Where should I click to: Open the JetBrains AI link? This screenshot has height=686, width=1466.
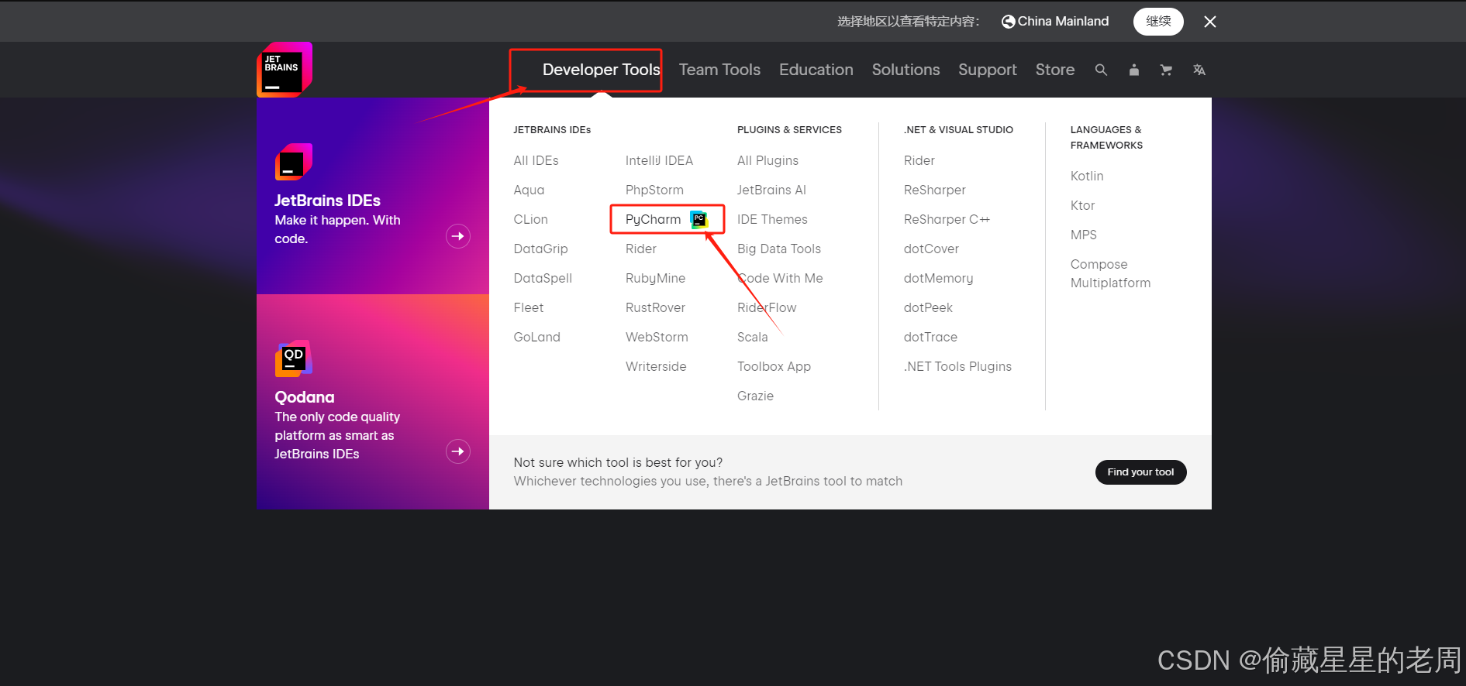pos(771,190)
